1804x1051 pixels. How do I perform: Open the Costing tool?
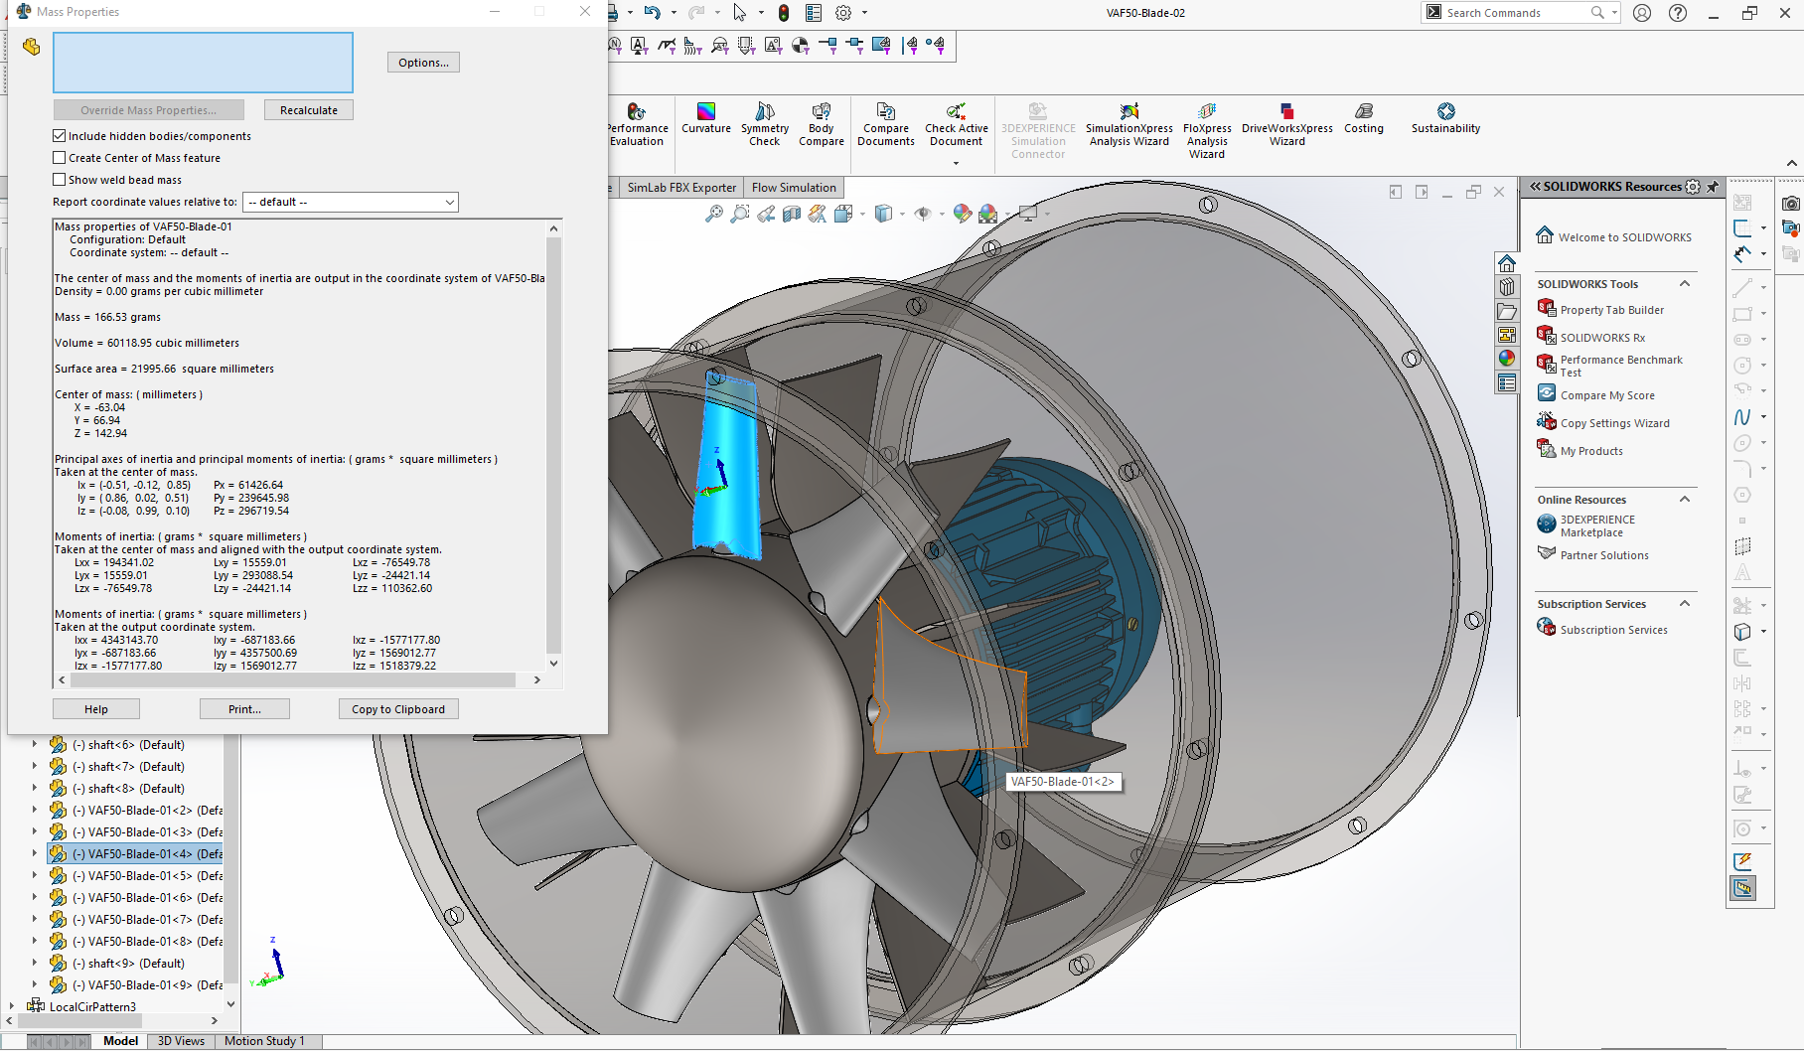point(1364,118)
